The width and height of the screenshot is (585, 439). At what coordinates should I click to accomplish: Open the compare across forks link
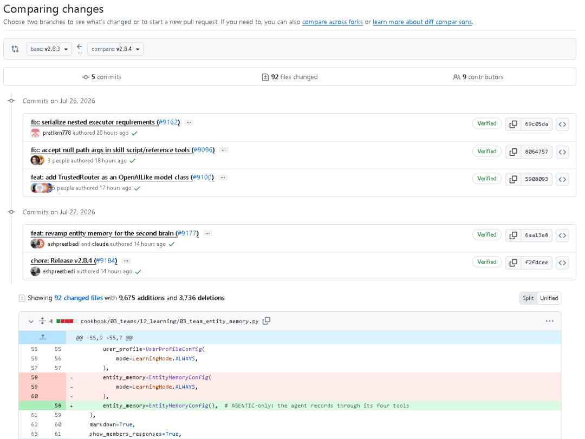point(333,22)
